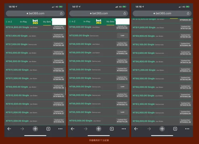199x144 pixels.
Task: Open the NT$6,800.00 Single Joe Biden bet
Action: pos(162,61)
